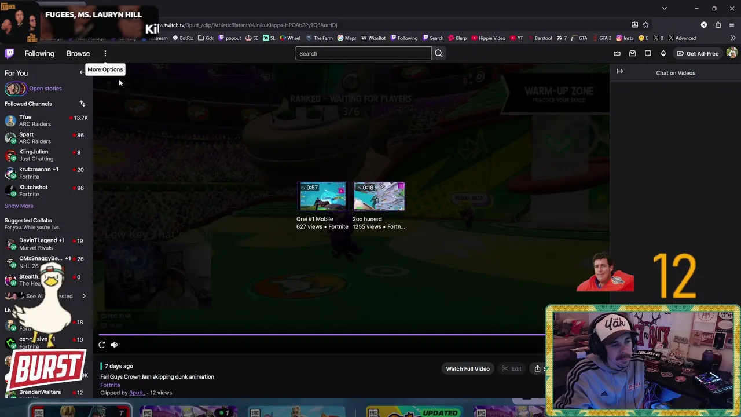The width and height of the screenshot is (741, 417).
Task: Click in the Twitch Search field
Action: [x=363, y=53]
